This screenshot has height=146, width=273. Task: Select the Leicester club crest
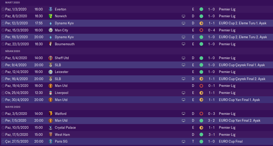[x=51, y=72]
